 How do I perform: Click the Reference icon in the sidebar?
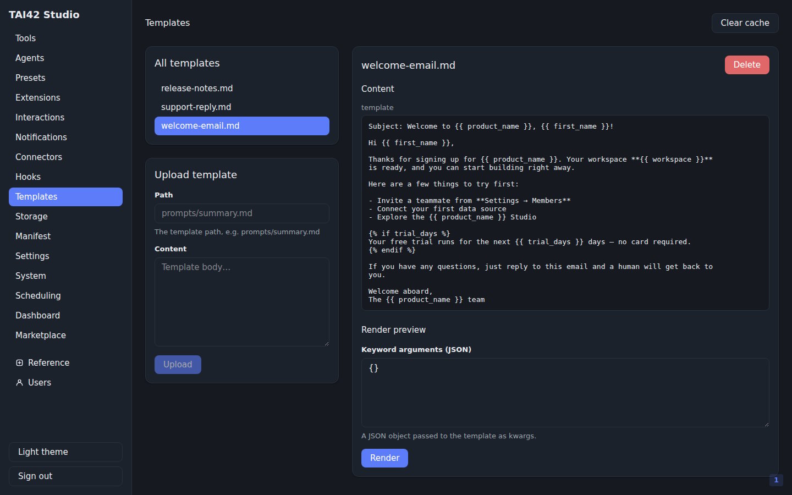19,363
